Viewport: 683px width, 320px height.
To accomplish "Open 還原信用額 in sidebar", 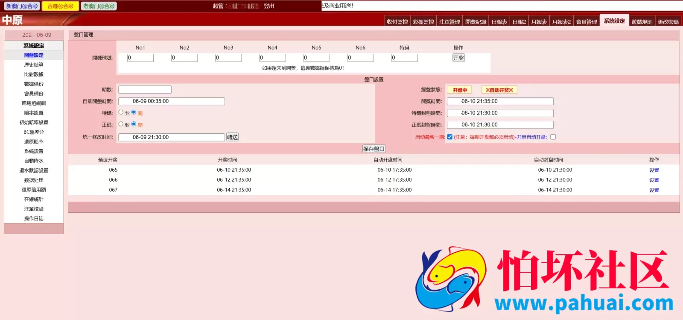I will pos(34,190).
